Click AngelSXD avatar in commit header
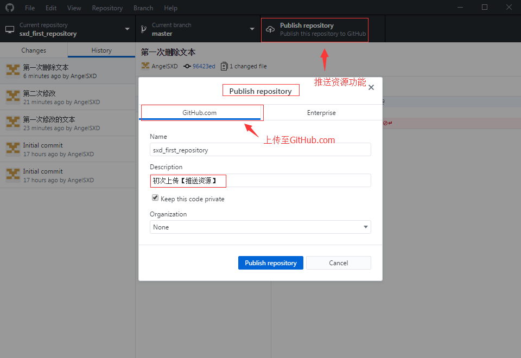 tap(145, 66)
